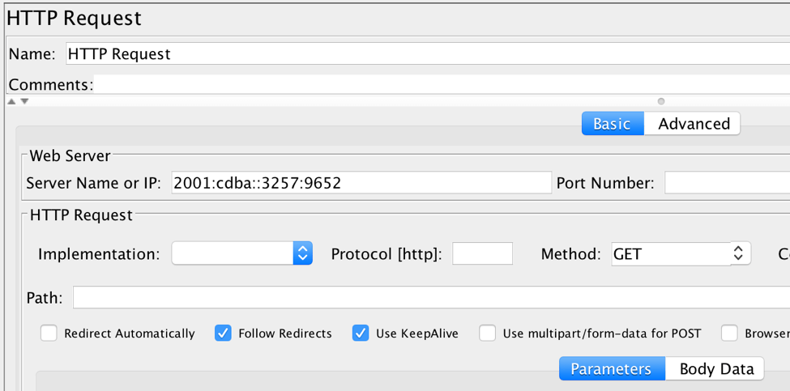Click the Protocol [http] input box
The height and width of the screenshot is (391, 790).
click(482, 253)
